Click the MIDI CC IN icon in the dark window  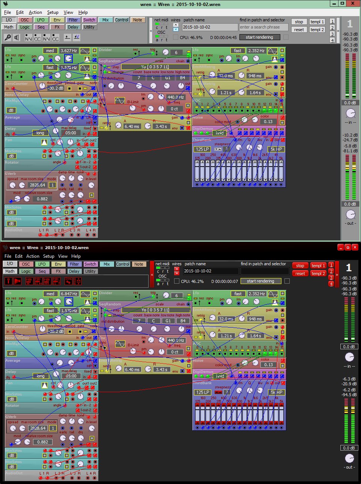click(38, 281)
